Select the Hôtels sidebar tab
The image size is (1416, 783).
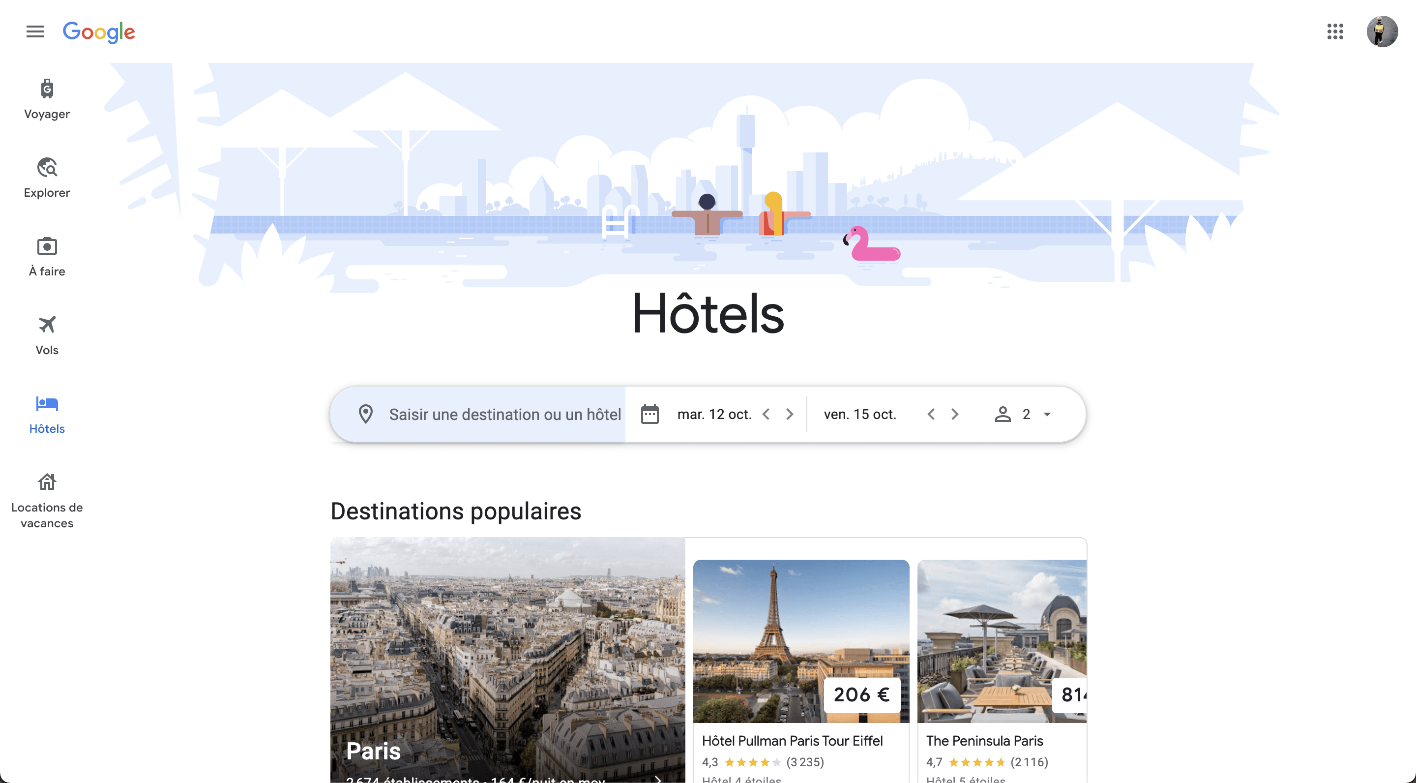47,414
